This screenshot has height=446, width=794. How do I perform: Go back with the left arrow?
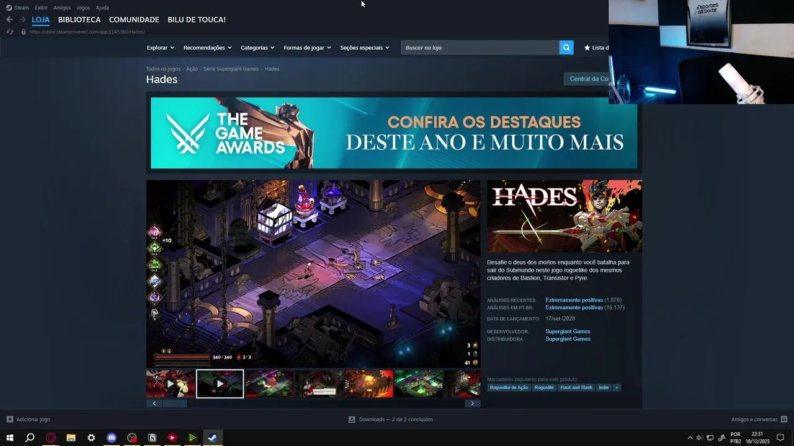pos(9,20)
